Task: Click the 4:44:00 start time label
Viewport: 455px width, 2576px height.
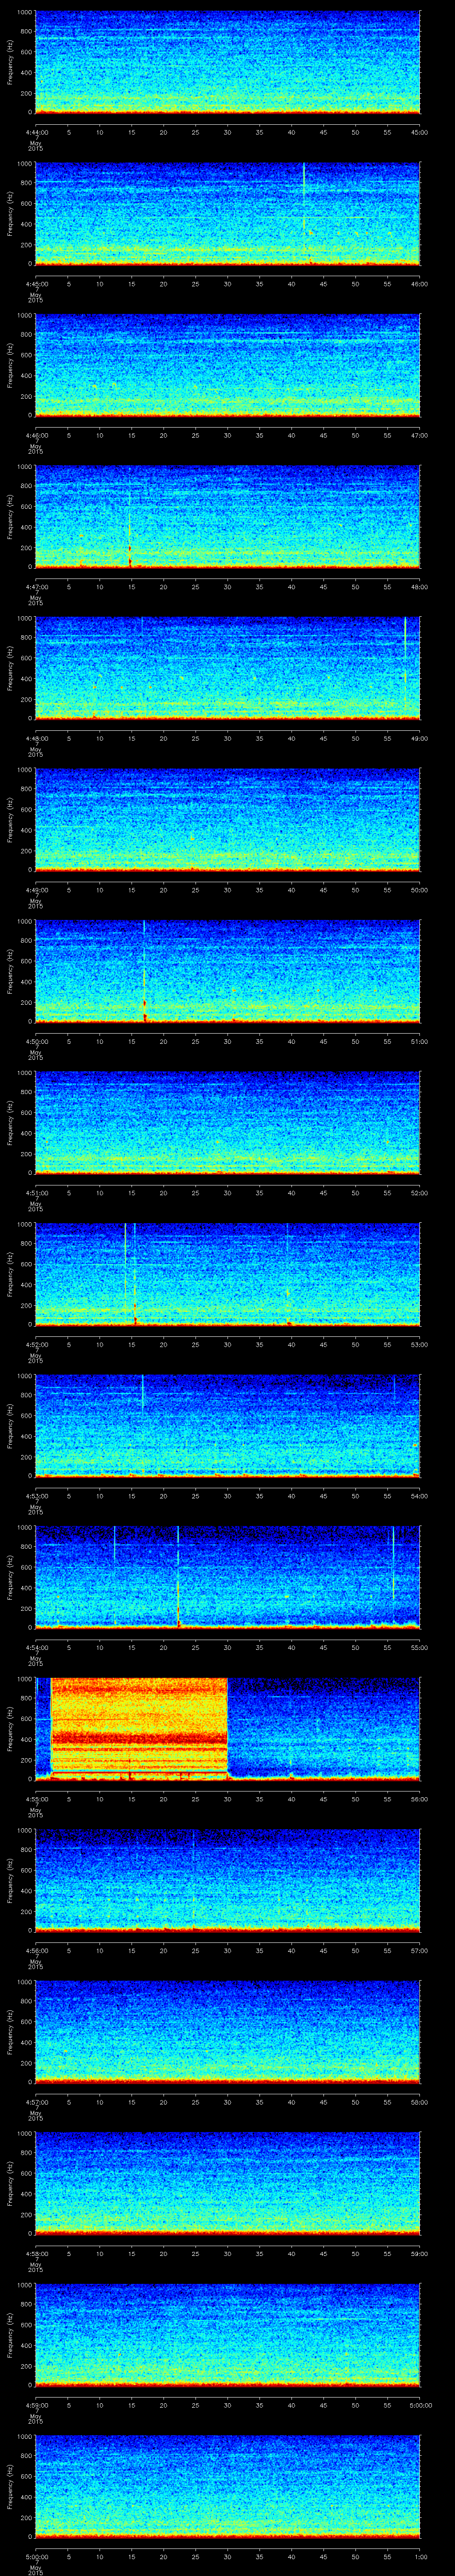Action: (36, 132)
